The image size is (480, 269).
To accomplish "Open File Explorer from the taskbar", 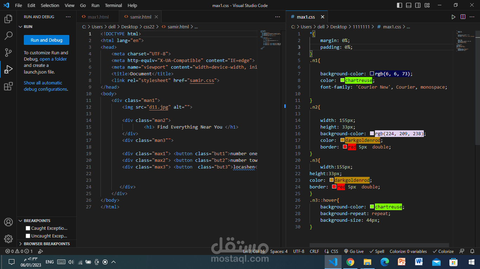I will (367, 262).
